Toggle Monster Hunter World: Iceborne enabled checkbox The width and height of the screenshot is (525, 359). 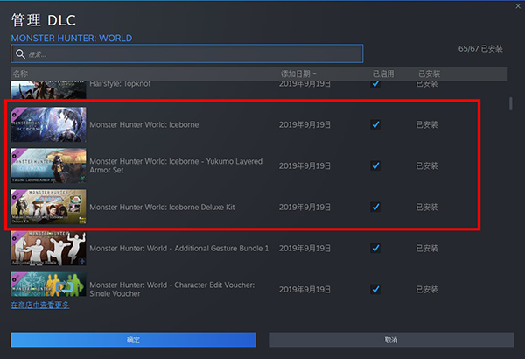click(x=375, y=124)
